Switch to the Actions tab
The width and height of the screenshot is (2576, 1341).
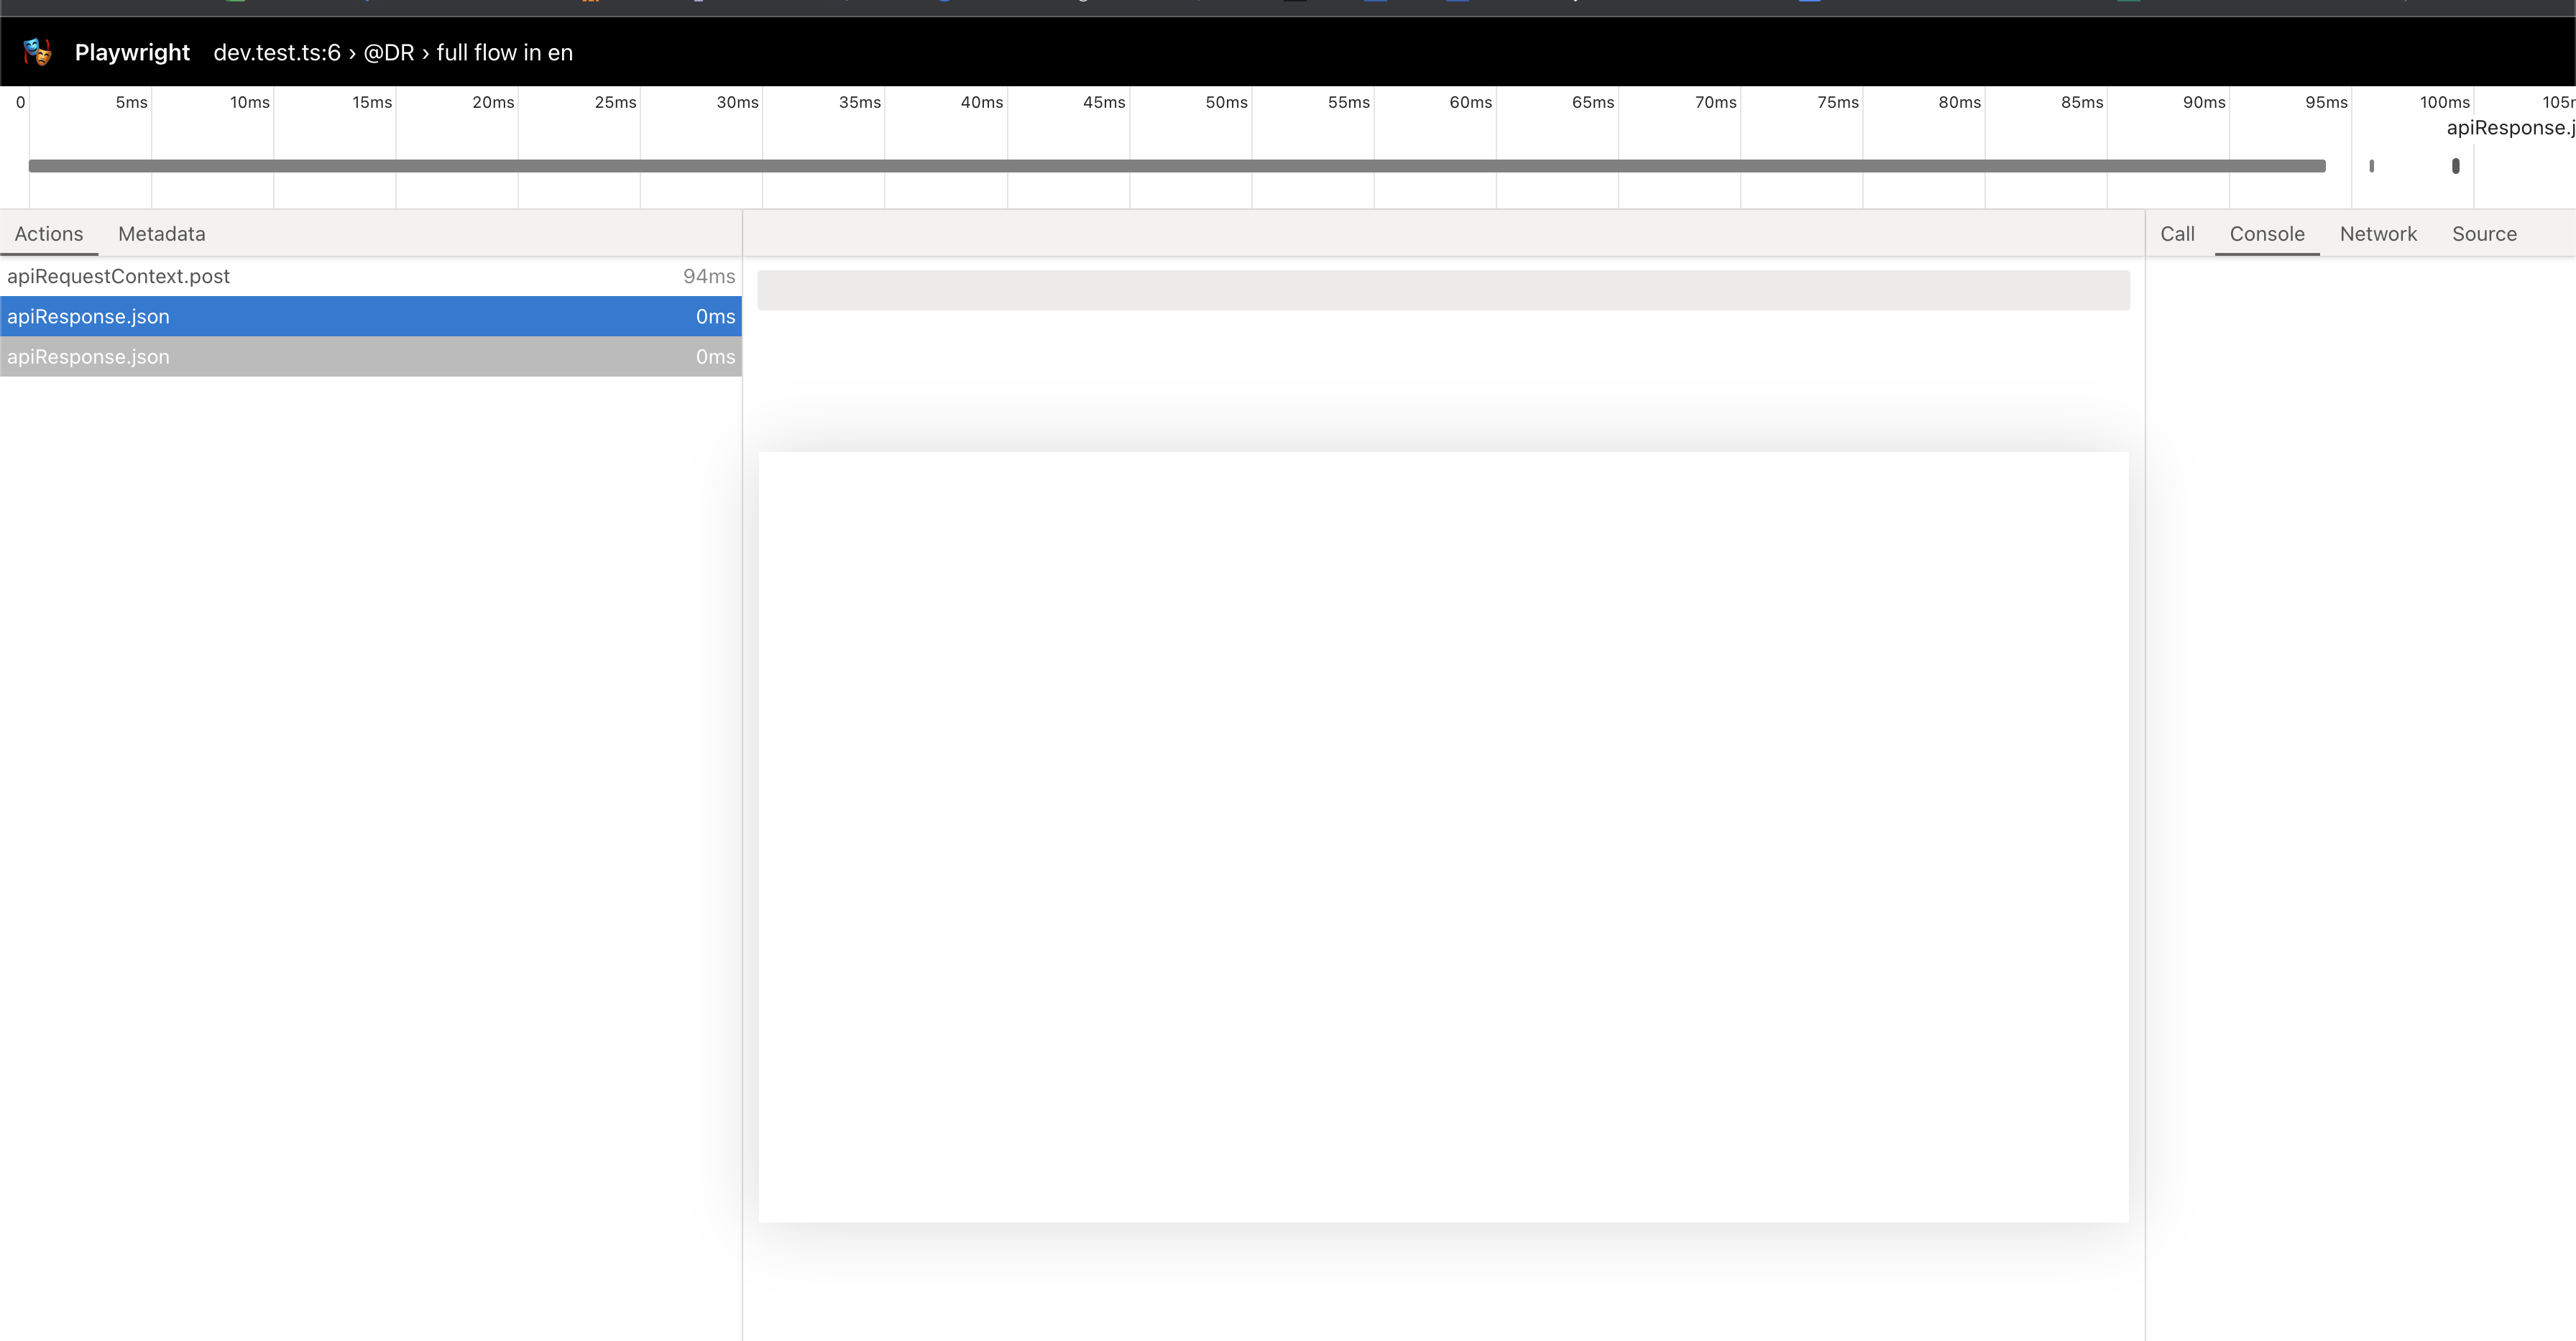49,234
